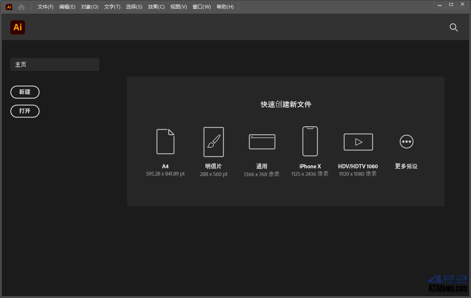Screen dimensions: 471x298
Task: Open the 文件(F) menu
Action: (x=45, y=6)
